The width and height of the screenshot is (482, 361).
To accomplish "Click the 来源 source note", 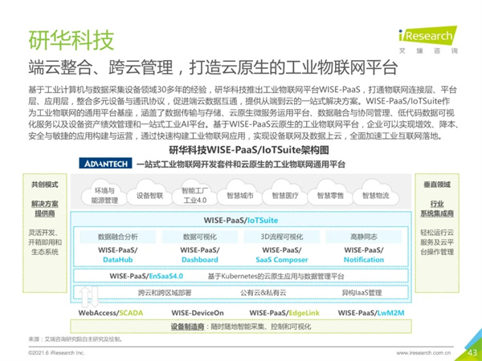I will click(76, 339).
